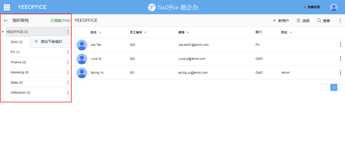The width and height of the screenshot is (345, 163).
Task: Open the three-dot menu for PO (1)
Action: pos(68,52)
